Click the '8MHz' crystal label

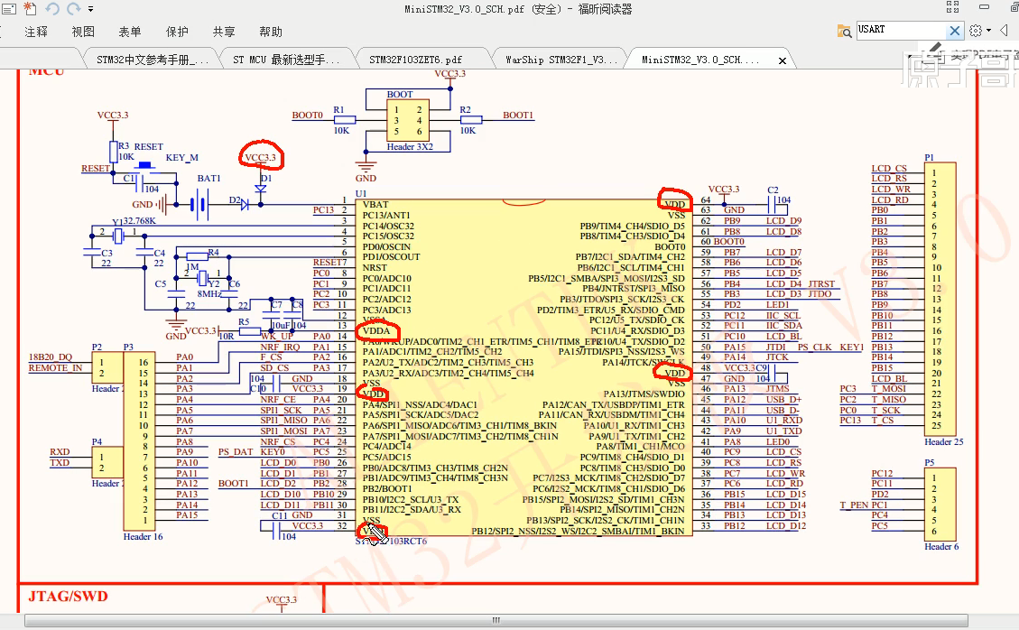(209, 294)
